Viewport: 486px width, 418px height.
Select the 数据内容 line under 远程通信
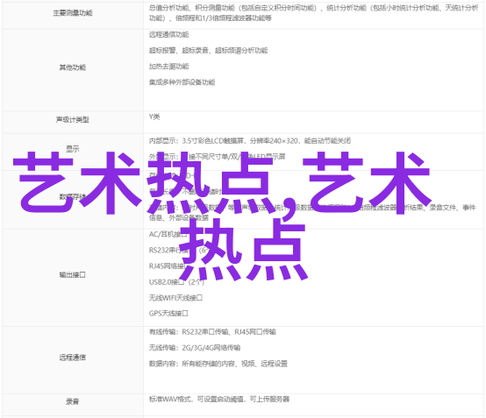tap(218, 364)
